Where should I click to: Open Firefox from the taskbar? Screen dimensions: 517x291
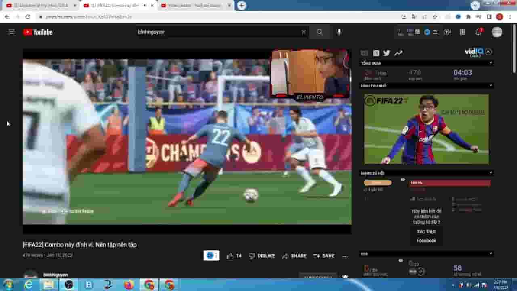click(x=129, y=285)
